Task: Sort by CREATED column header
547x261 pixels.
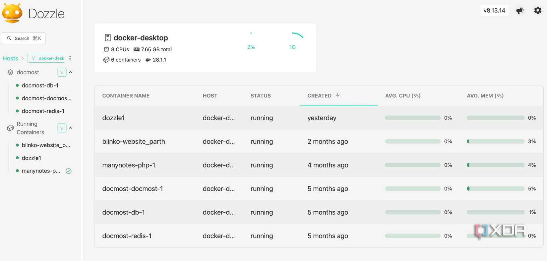Action: coord(319,96)
